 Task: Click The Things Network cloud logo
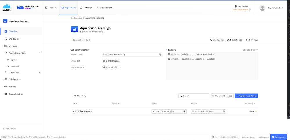pos(7,8)
